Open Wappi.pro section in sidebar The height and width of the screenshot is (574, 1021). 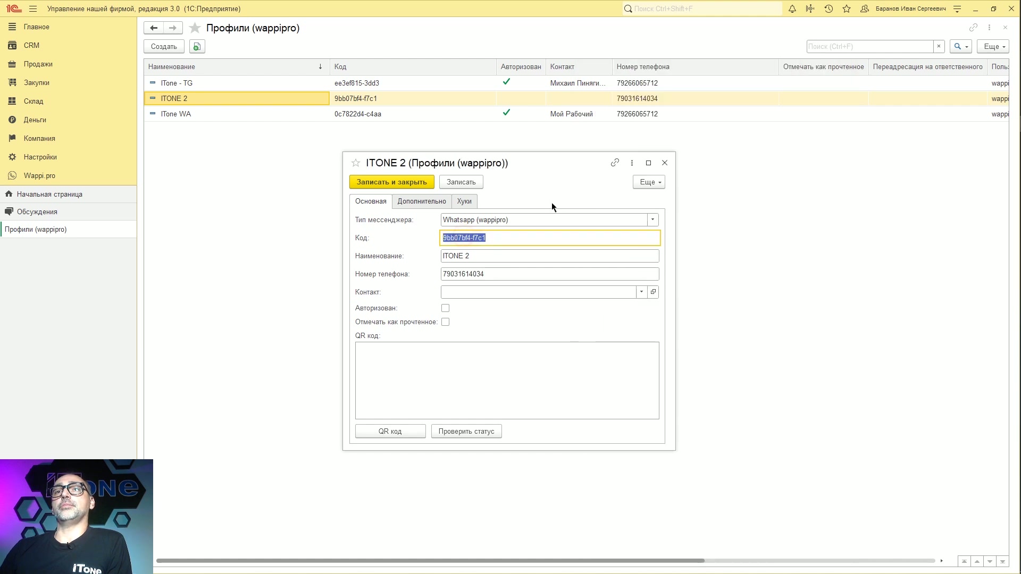pos(39,176)
